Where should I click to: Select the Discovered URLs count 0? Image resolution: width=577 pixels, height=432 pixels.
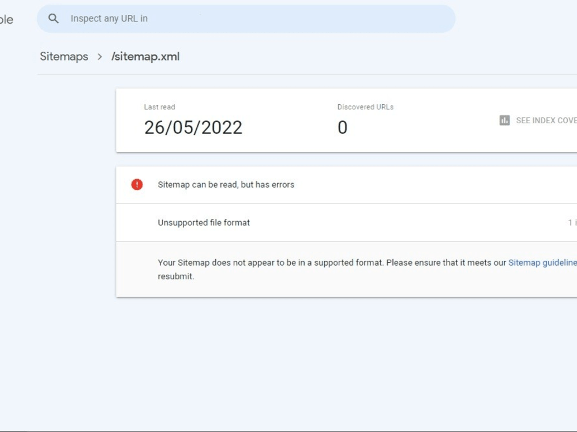342,127
